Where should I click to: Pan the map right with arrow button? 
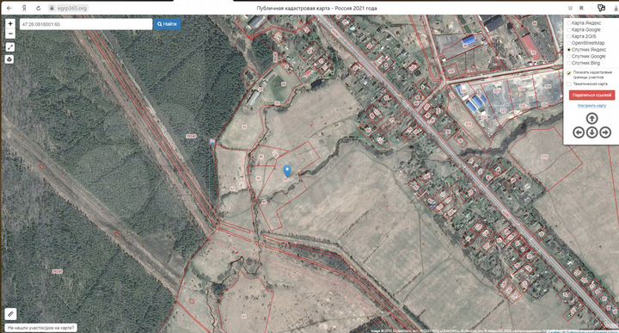click(604, 133)
